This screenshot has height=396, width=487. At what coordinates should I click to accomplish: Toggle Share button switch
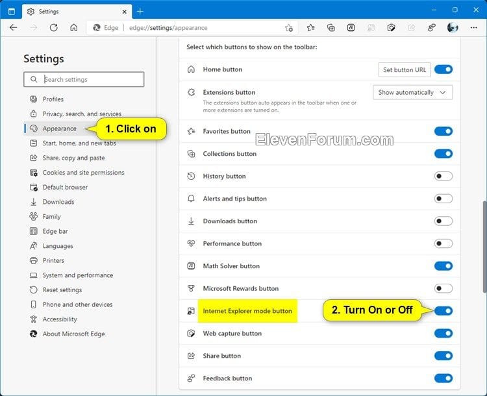tap(443, 356)
